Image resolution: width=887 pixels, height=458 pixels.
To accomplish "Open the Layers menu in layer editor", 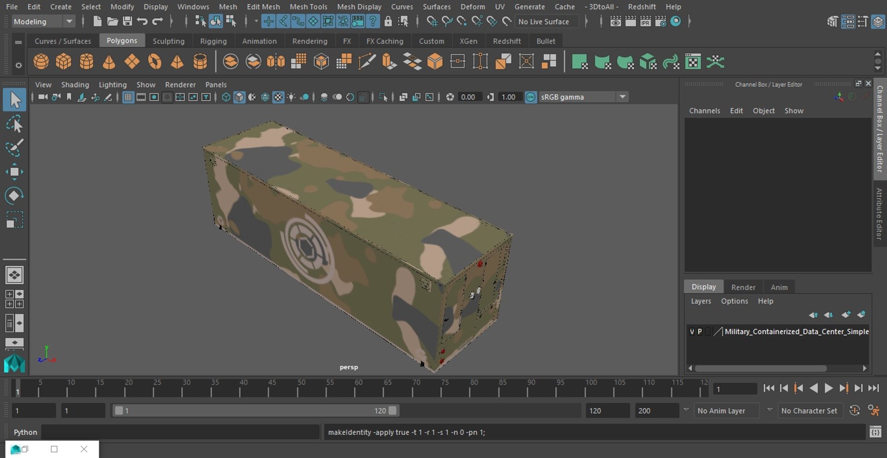I will [x=701, y=301].
